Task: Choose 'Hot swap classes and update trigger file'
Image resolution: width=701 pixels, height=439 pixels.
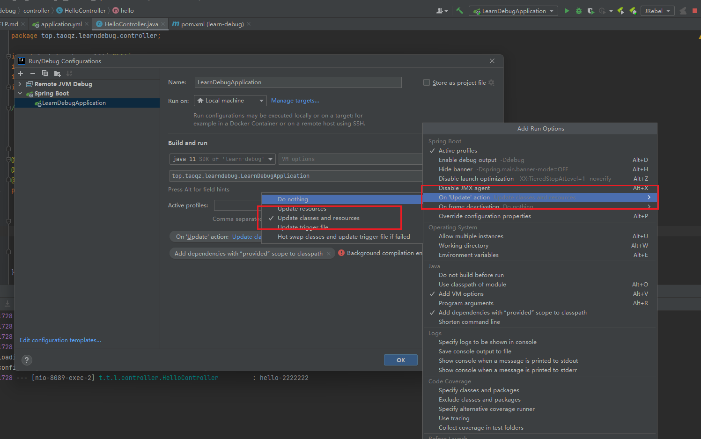Action: pyautogui.click(x=342, y=237)
